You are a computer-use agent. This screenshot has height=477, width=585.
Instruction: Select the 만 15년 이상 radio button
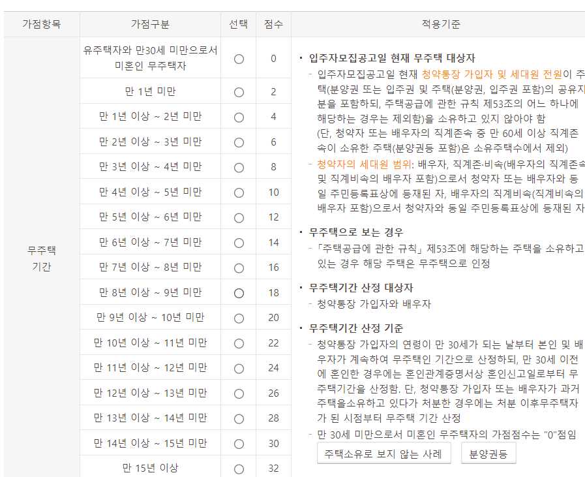[239, 469]
